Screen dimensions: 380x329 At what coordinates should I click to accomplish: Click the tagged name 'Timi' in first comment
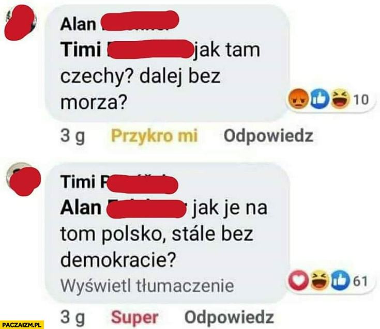[x=126, y=50]
